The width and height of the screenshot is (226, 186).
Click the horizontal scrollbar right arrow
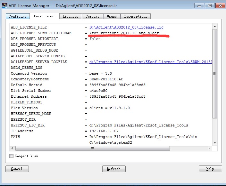pos(209,148)
